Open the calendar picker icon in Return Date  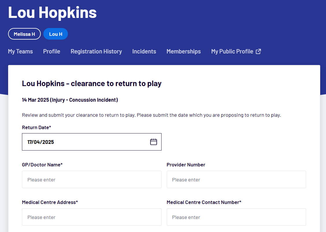(153, 142)
